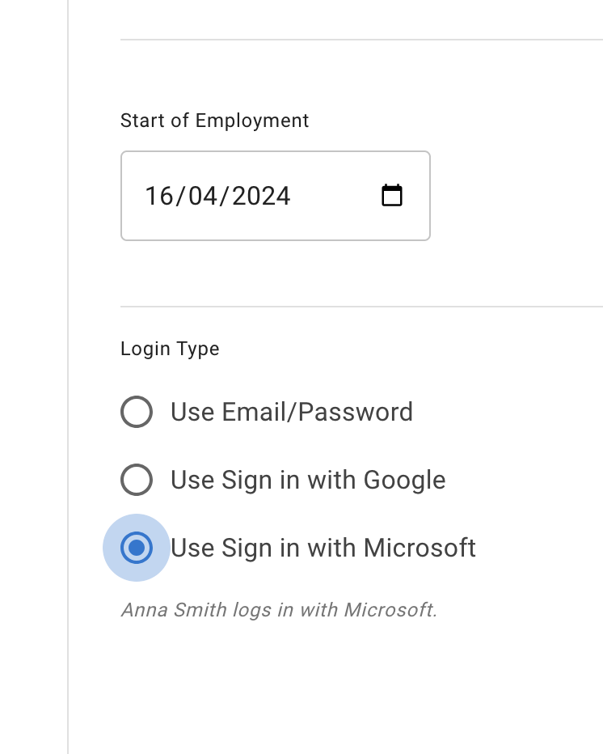Click the Use Sign in with Google label
The image size is (603, 754).
pos(307,480)
